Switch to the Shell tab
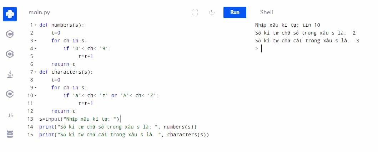The width and height of the screenshot is (378, 152). click(266, 12)
